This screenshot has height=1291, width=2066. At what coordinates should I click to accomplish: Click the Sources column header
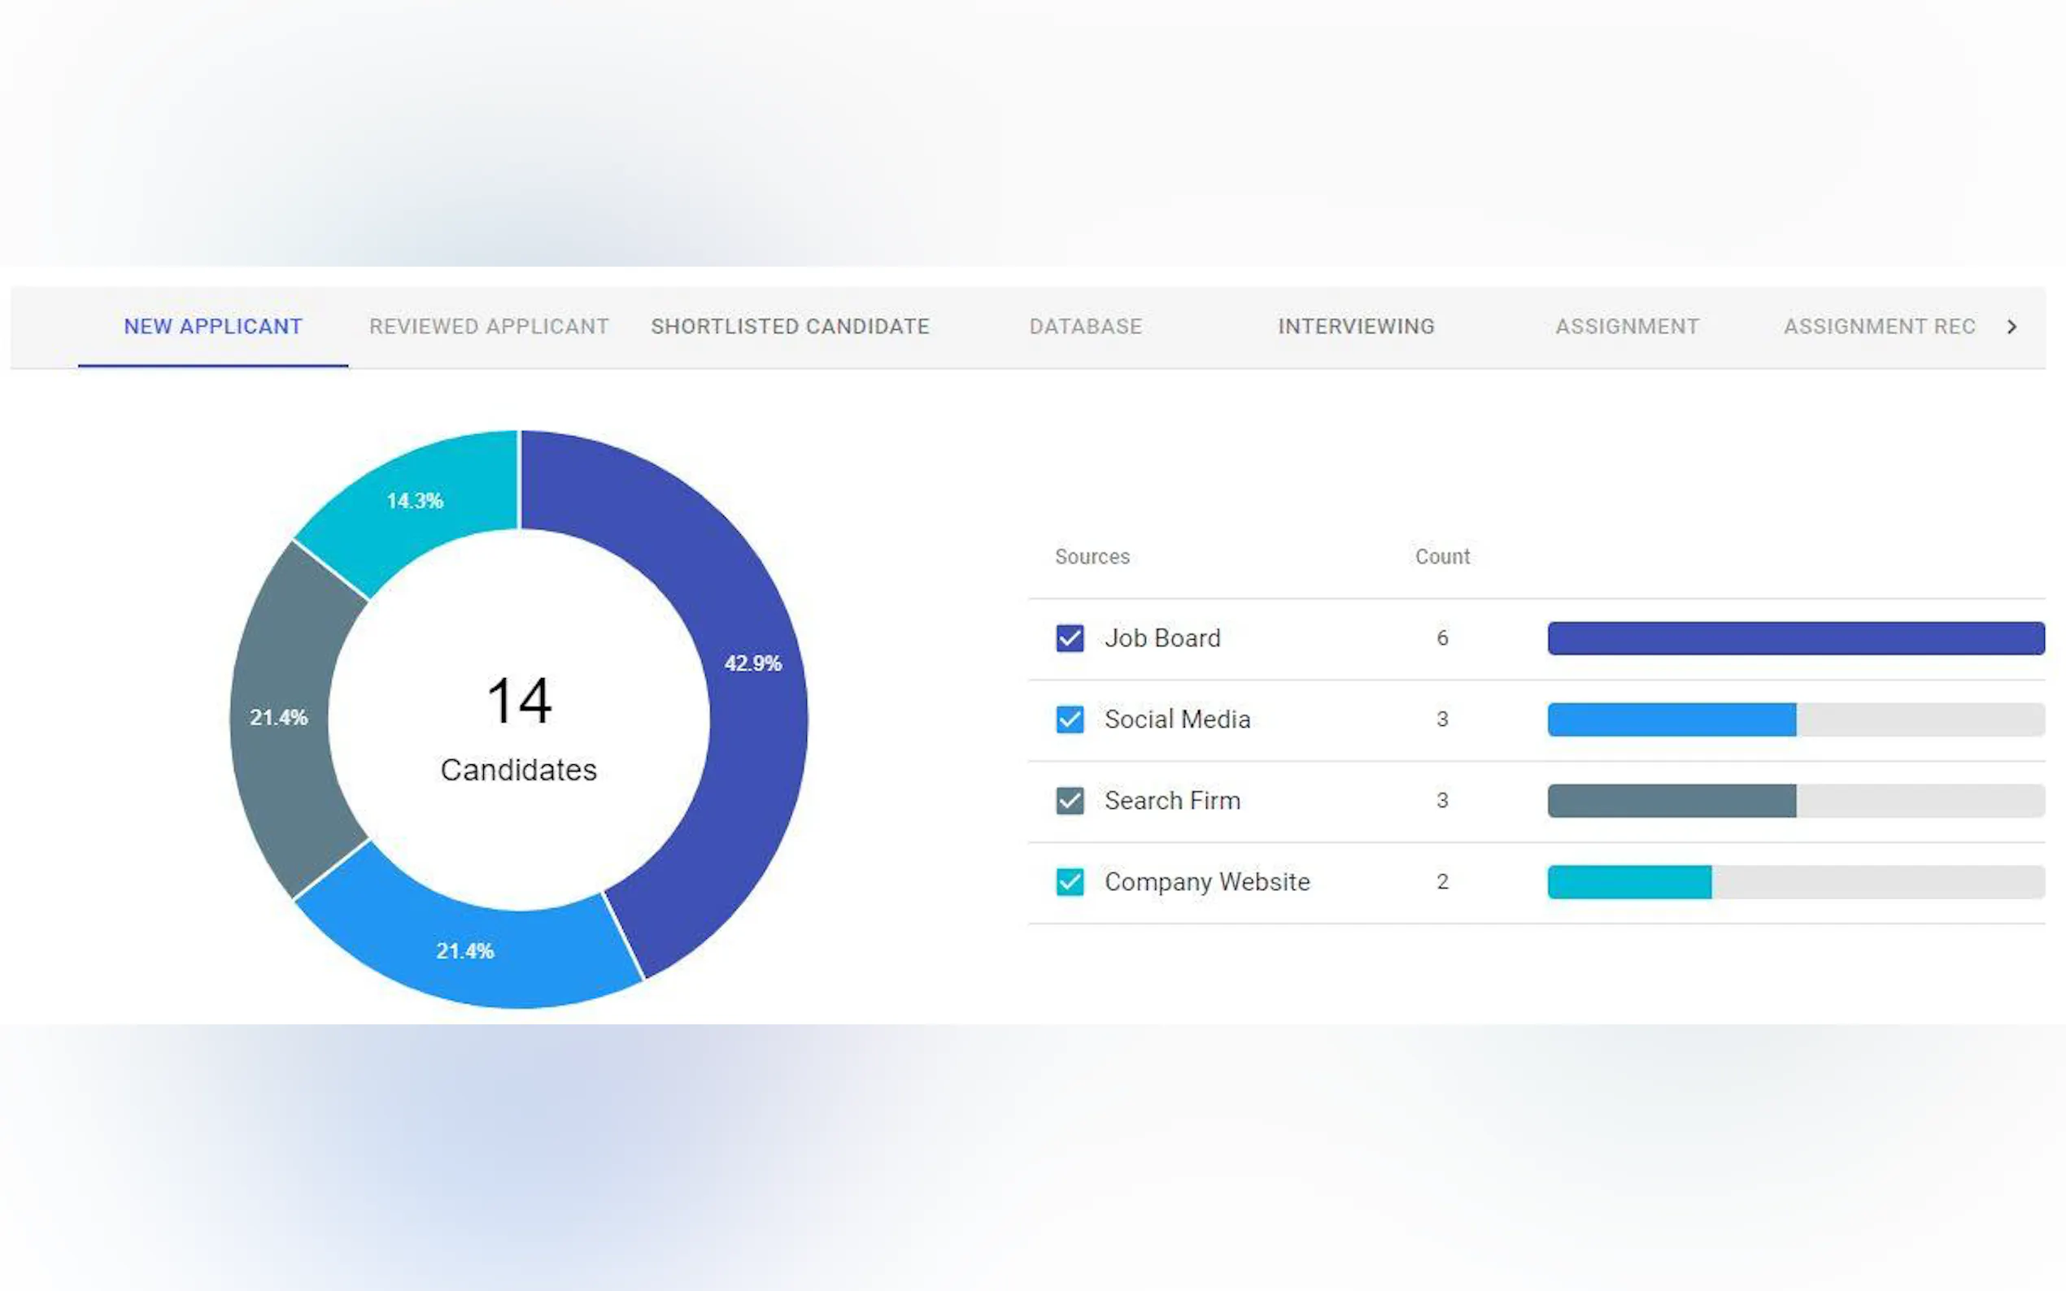click(1092, 557)
